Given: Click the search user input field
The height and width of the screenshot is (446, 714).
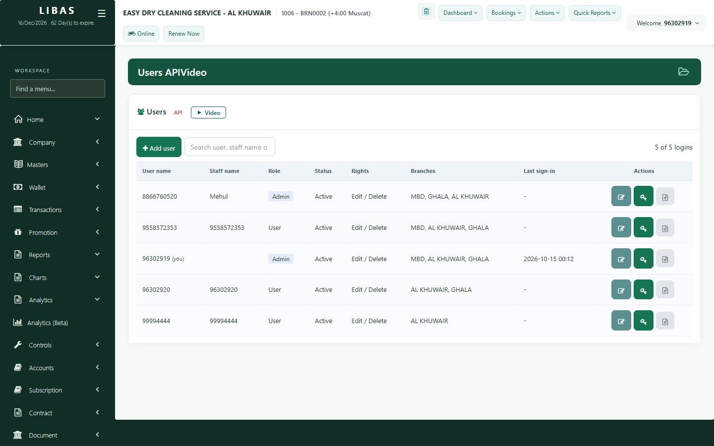Looking at the screenshot, I should (x=230, y=147).
